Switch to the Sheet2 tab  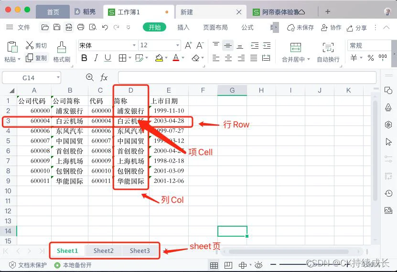click(104, 251)
